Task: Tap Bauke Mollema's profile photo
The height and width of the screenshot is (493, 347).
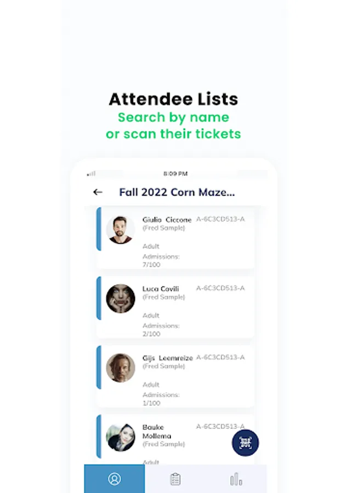Action: point(121,437)
